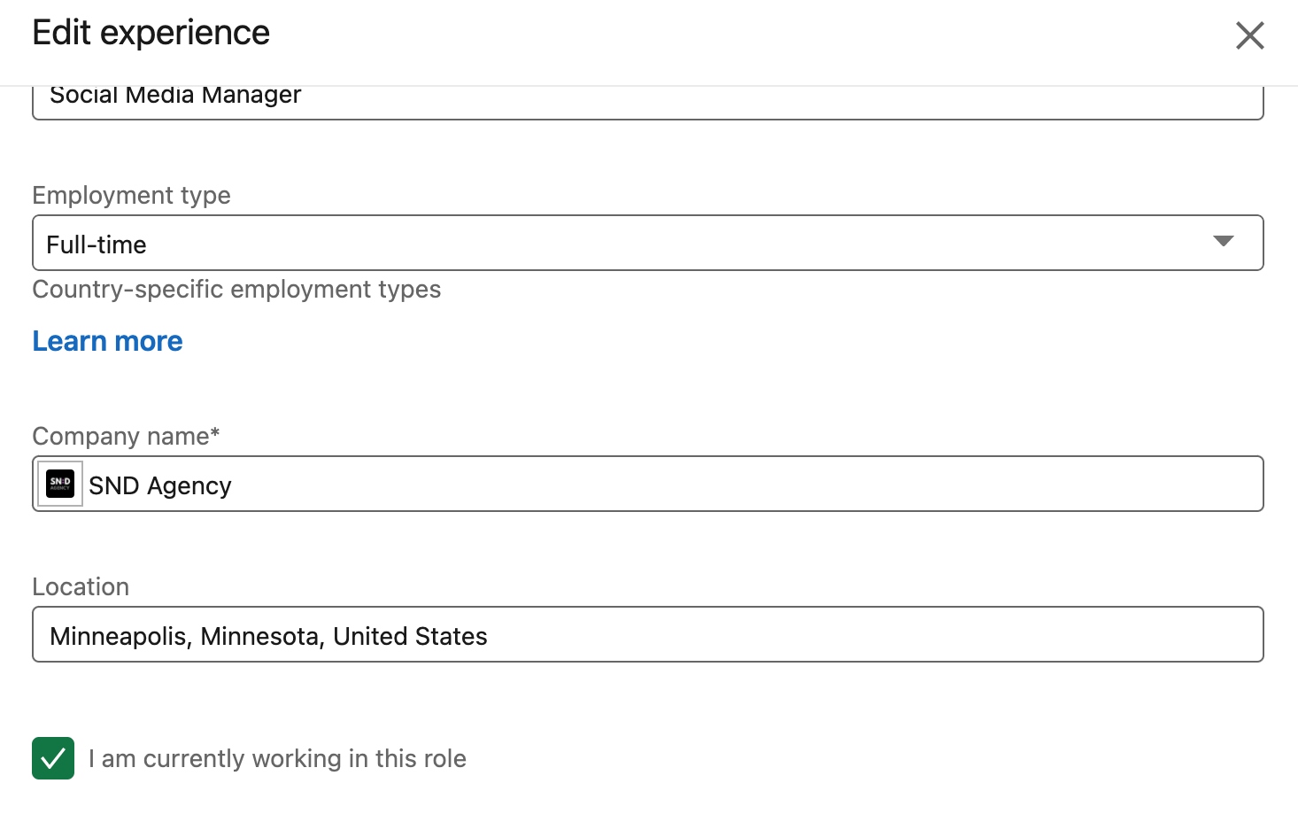Click the Location label above the field
Viewport: 1298px width, 822px height.
click(x=80, y=586)
